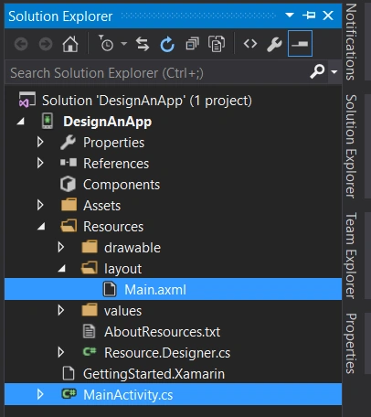Refresh the Solution Explorer tree
Viewport: 371px width, 417px height.
pos(167,45)
